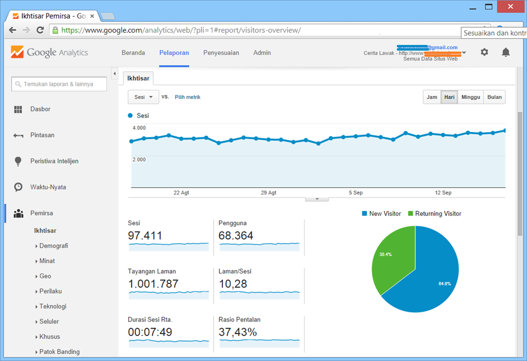527x361 pixels.
Task: Click the Dasbor grid icon
Action: (18, 109)
